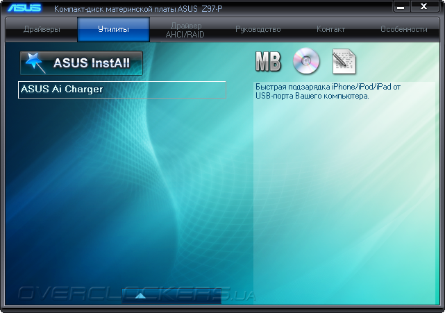Go to the Контакт tab
445x313 pixels.
tap(330, 30)
